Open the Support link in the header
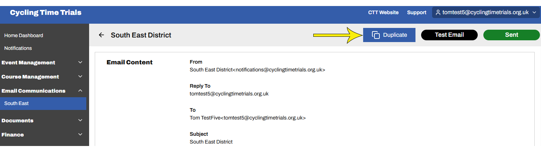 coord(417,12)
